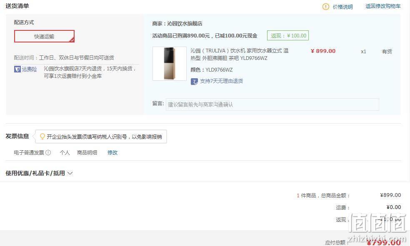Viewport: 410px width, 246px height.
Task: Click 修改 to edit invoice information
Action: coord(112,152)
